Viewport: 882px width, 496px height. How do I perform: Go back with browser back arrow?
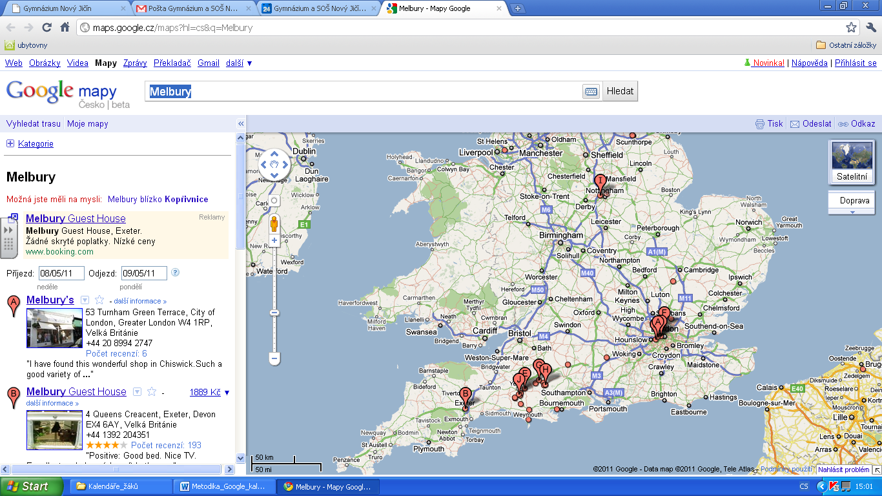pyautogui.click(x=10, y=28)
